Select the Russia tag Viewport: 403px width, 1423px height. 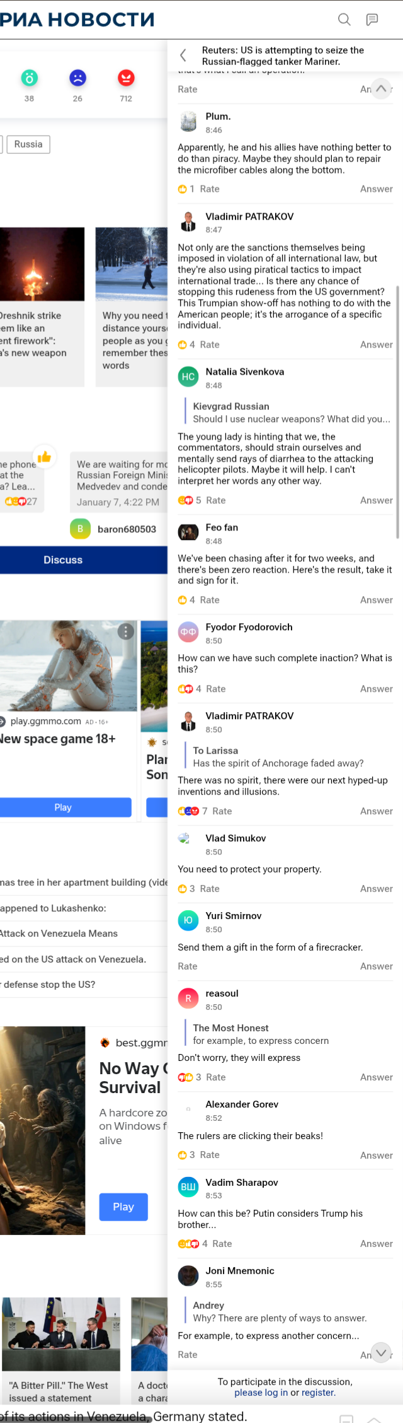pyautogui.click(x=28, y=144)
